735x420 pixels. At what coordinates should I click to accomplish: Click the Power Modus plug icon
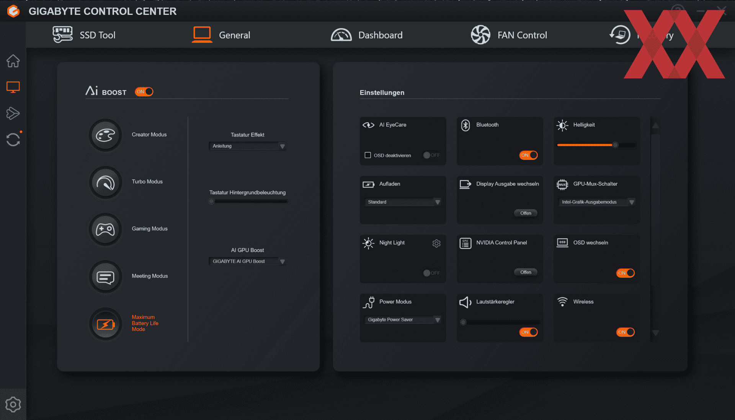(368, 302)
